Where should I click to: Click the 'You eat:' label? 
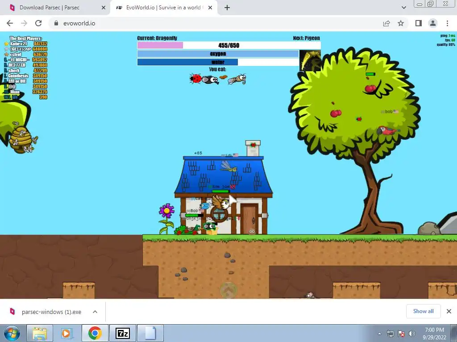(217, 69)
